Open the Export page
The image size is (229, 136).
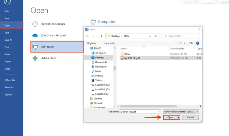click(x=8, y=61)
